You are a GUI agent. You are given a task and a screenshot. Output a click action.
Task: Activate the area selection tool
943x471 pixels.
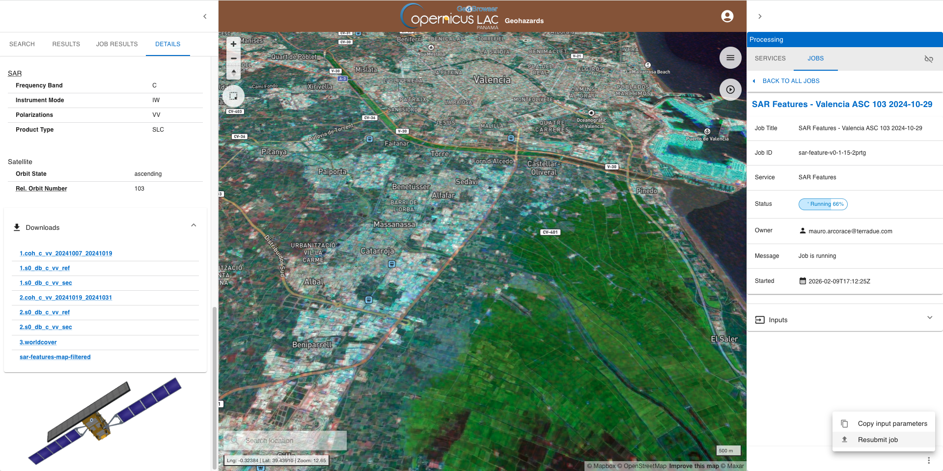(234, 96)
